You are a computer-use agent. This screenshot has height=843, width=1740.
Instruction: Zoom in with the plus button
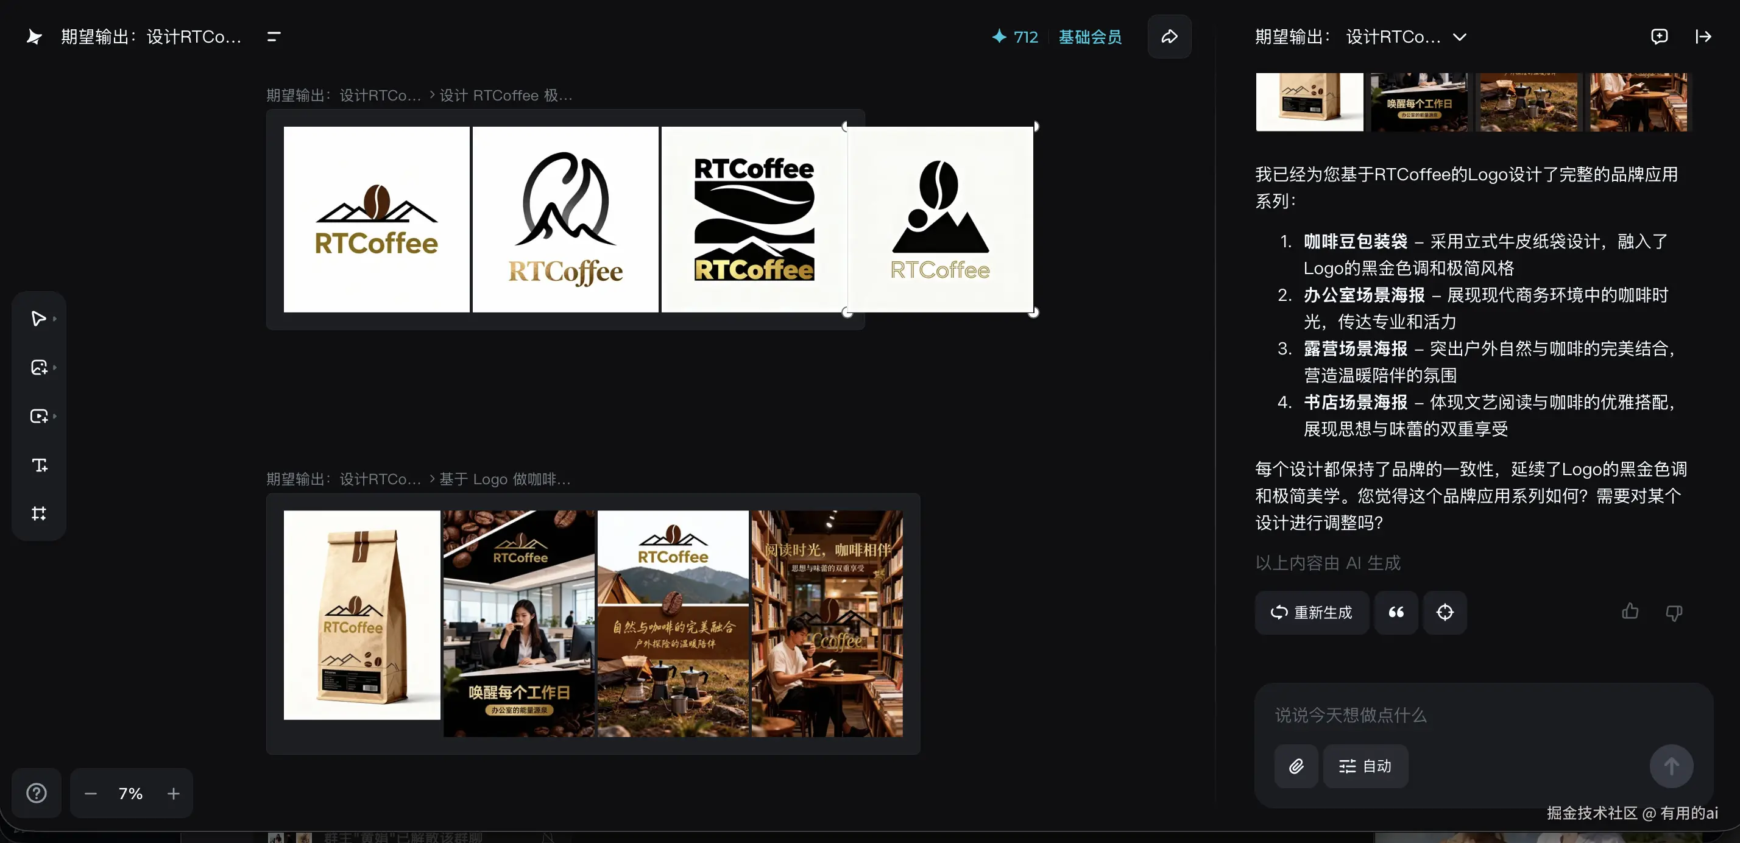coord(174,794)
